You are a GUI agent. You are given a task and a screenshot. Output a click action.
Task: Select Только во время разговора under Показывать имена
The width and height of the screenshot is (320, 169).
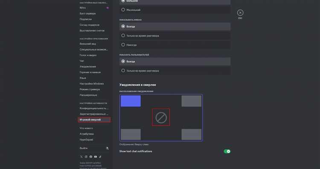coord(175,36)
